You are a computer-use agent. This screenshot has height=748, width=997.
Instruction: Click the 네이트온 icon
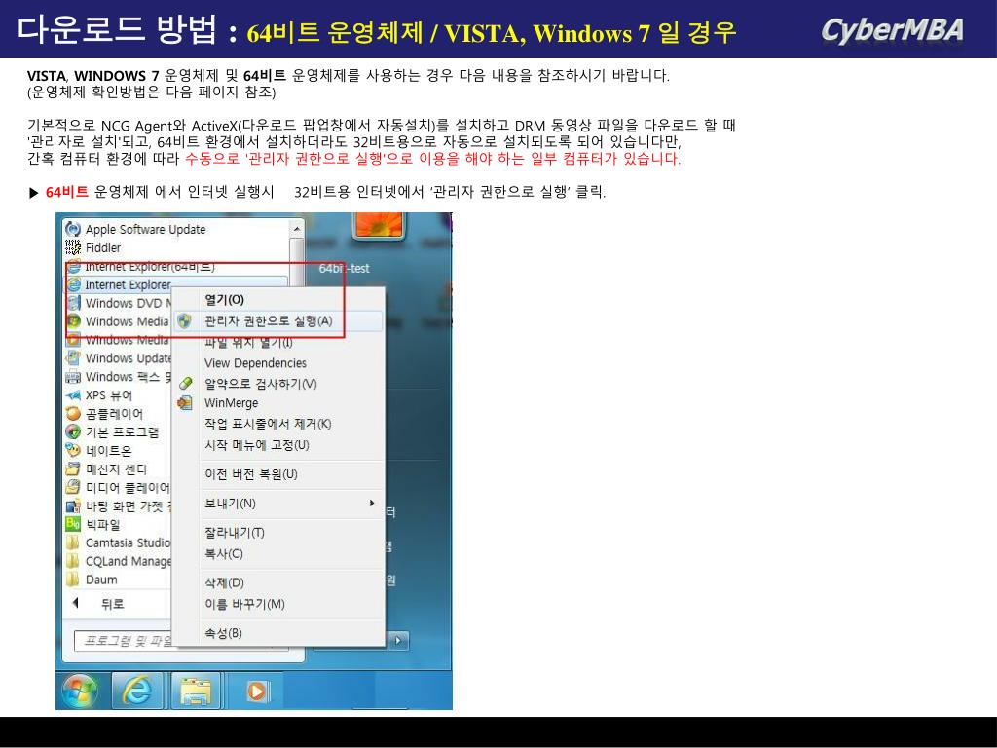coord(73,450)
